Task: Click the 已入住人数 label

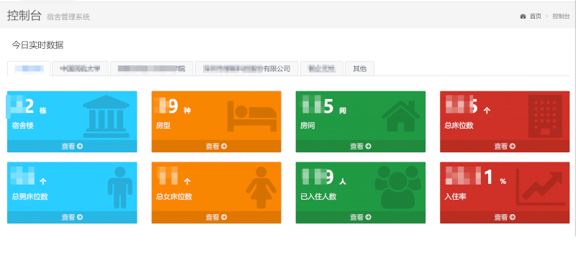Action: click(318, 197)
